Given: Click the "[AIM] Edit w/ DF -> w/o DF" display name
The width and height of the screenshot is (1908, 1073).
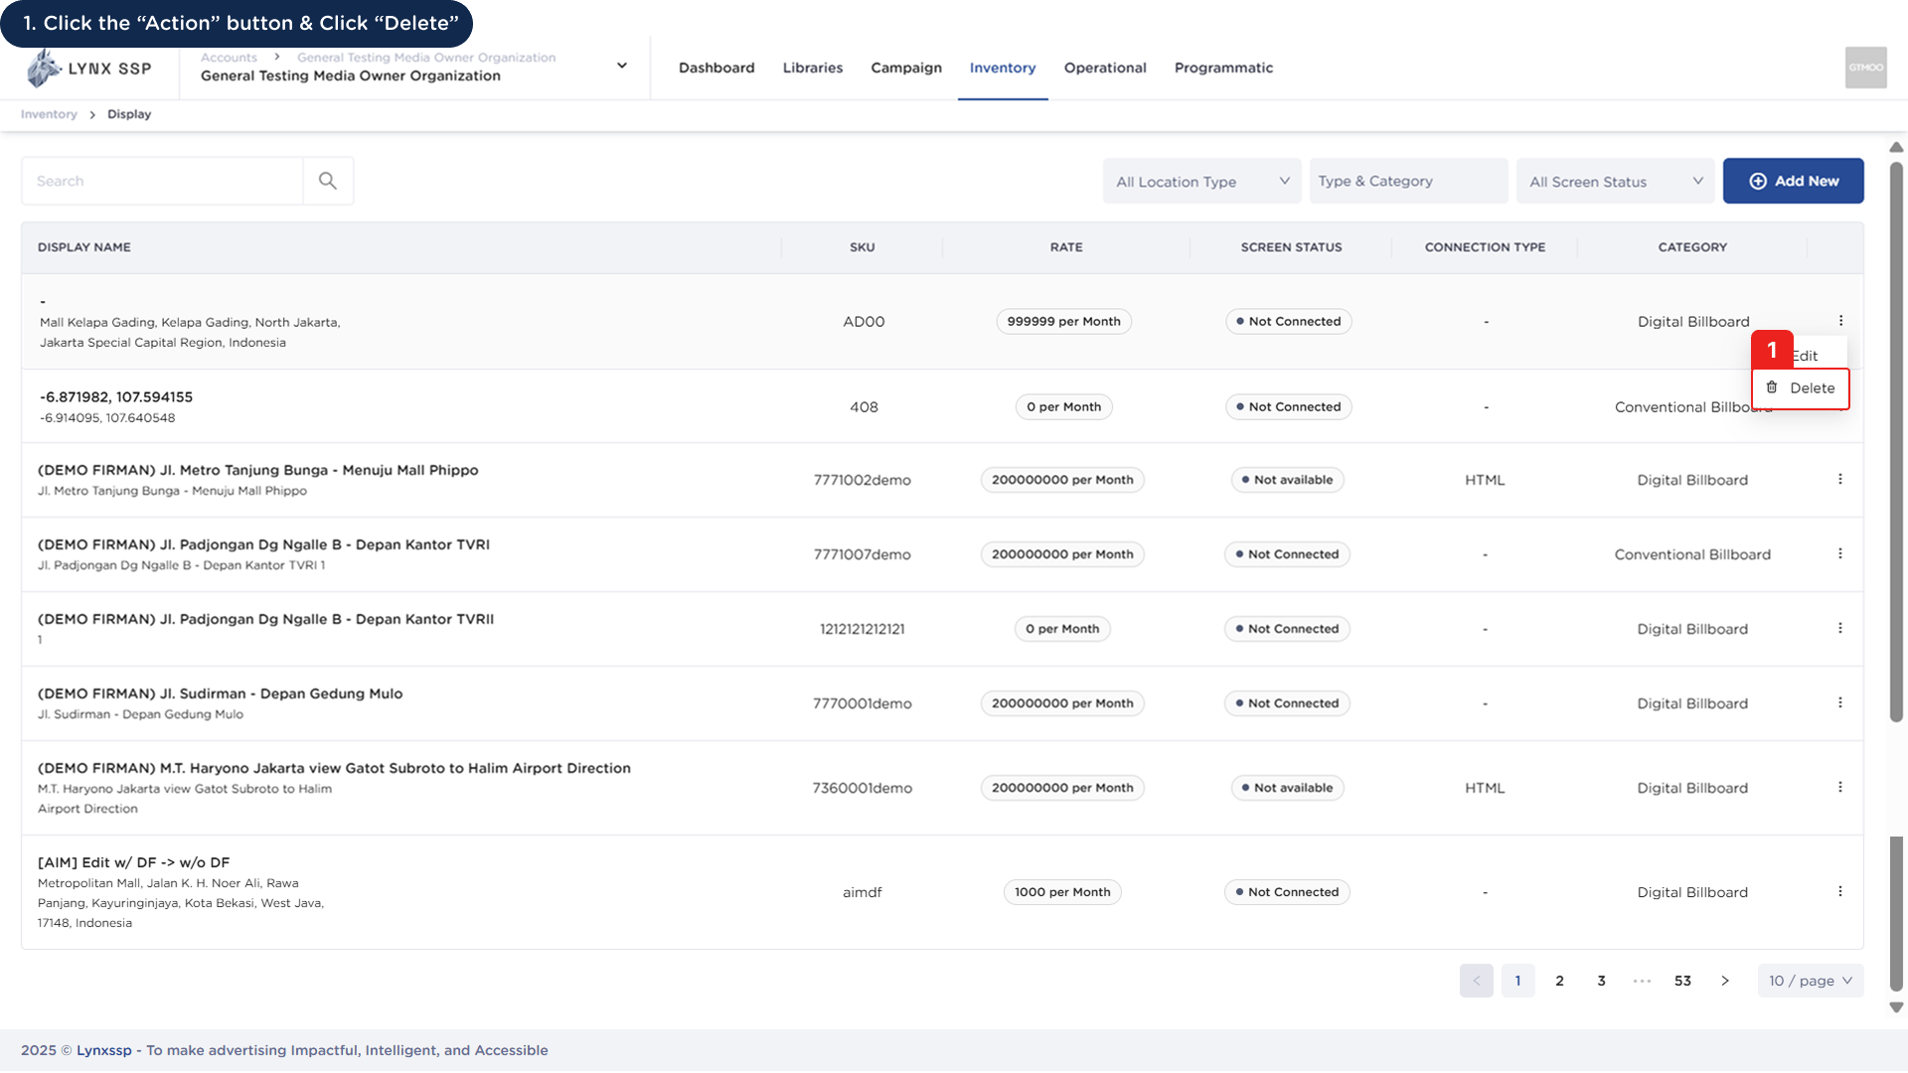Looking at the screenshot, I should [133, 862].
